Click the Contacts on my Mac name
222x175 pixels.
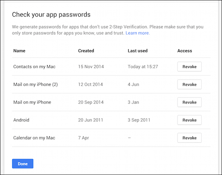[34, 67]
